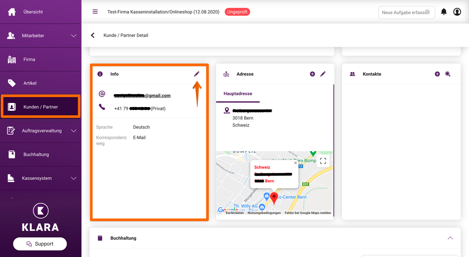This screenshot has width=469, height=257.
Task: Open Kunden / Partner in sidebar
Action: pos(40,107)
